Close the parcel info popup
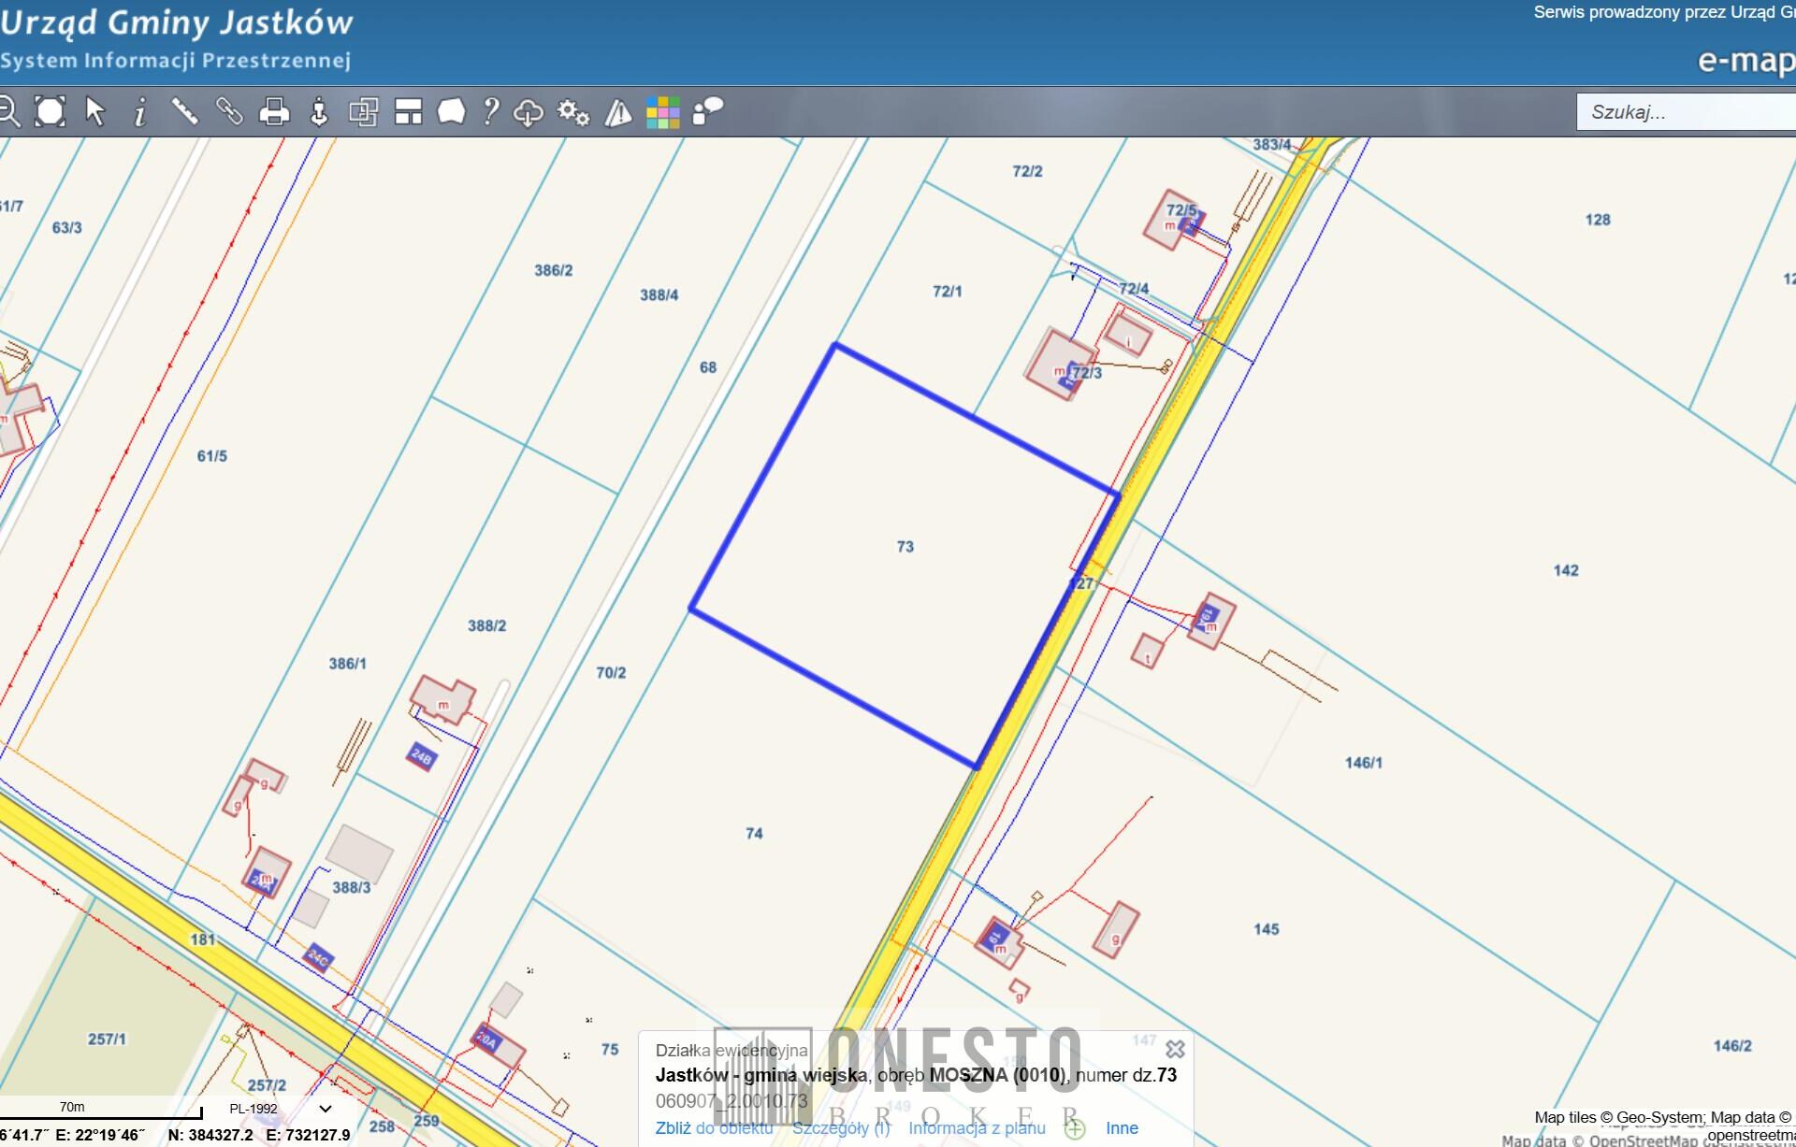 1175,1049
